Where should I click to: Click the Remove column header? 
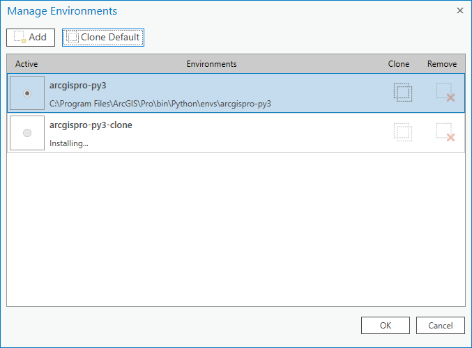tap(442, 64)
